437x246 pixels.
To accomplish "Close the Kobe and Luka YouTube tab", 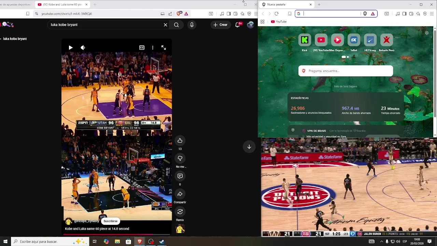I will tap(86, 4).
